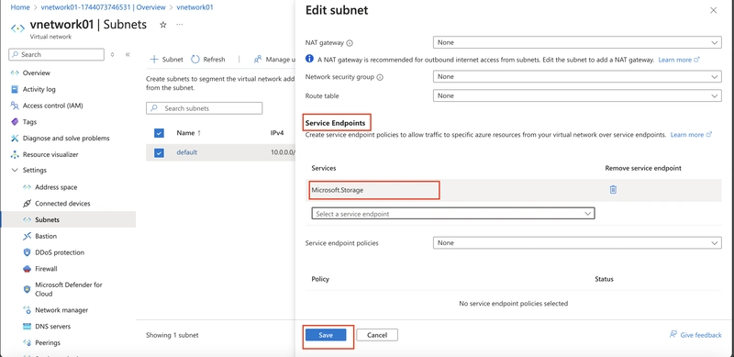Image resolution: width=734 pixels, height=357 pixels.
Task: Toggle the select-all subnets checkbox
Action: pyautogui.click(x=159, y=133)
